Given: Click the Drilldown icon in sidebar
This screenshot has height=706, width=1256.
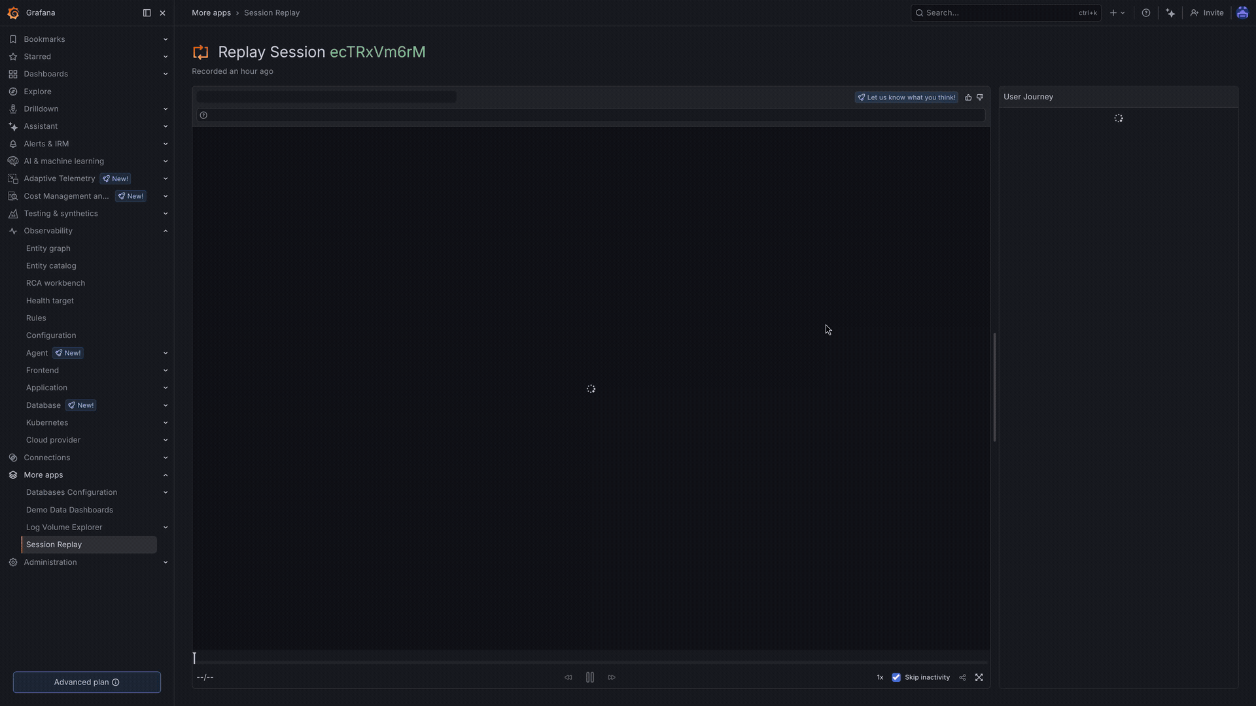Looking at the screenshot, I should tap(13, 109).
